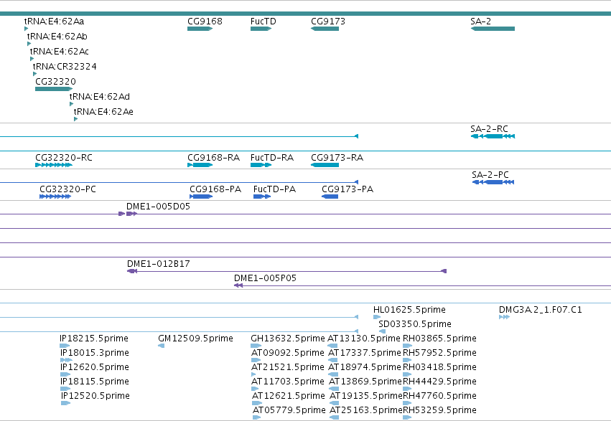Select the DMG3A.2_1.F07.C1 label
The height and width of the screenshot is (421, 611).
(541, 310)
